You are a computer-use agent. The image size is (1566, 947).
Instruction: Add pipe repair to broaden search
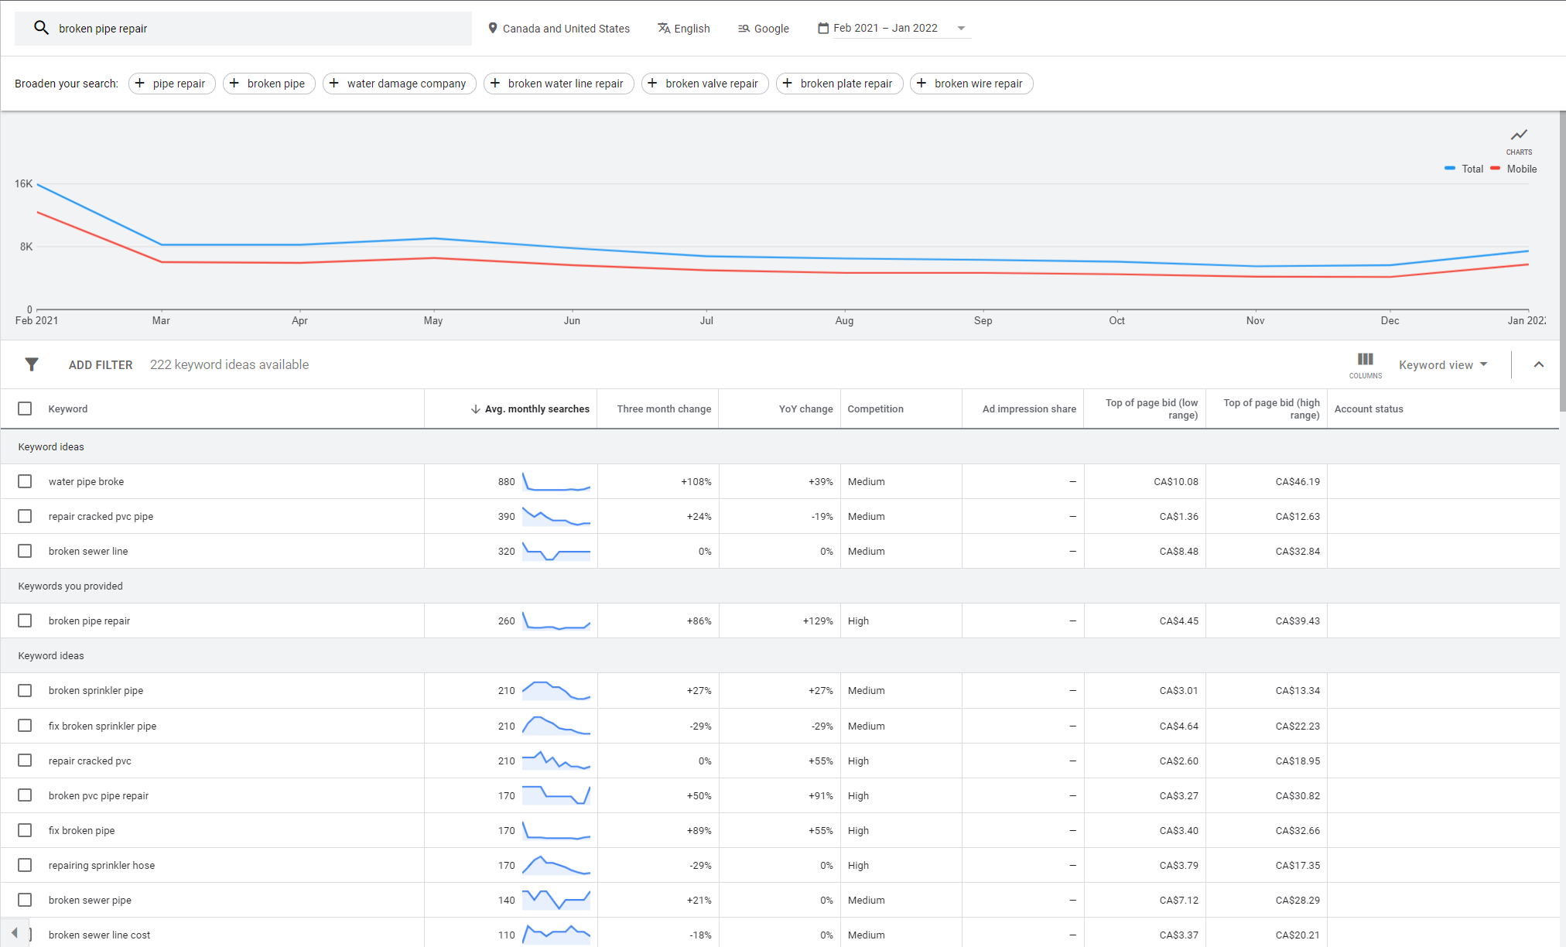(x=172, y=83)
